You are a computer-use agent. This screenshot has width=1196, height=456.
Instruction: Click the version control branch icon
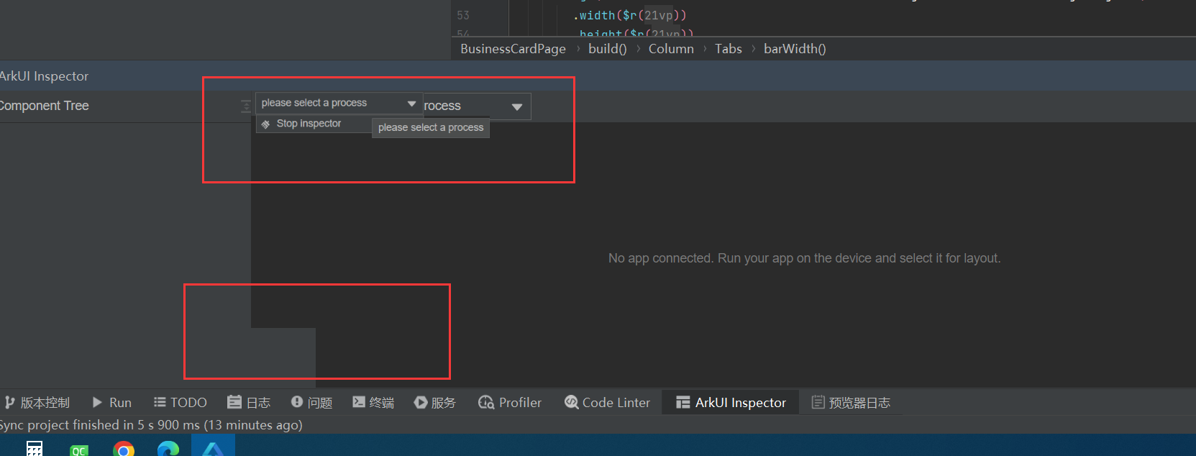9,402
